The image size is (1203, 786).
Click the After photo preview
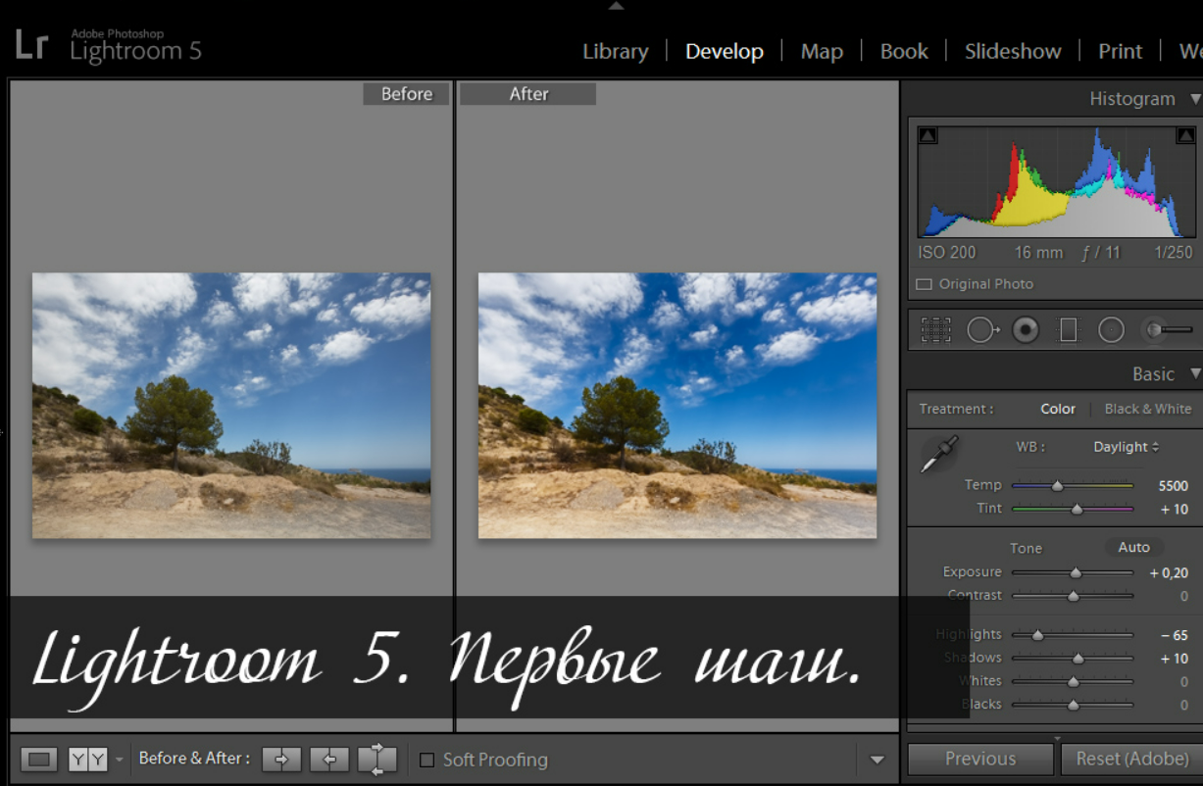tap(677, 405)
